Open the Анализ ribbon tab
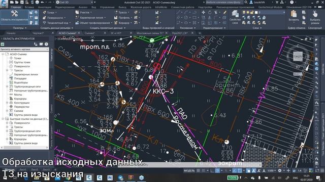The height and width of the screenshot is (182, 325). click(x=83, y=7)
